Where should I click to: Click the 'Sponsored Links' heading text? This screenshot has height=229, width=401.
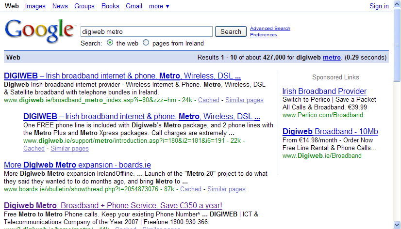point(335,77)
